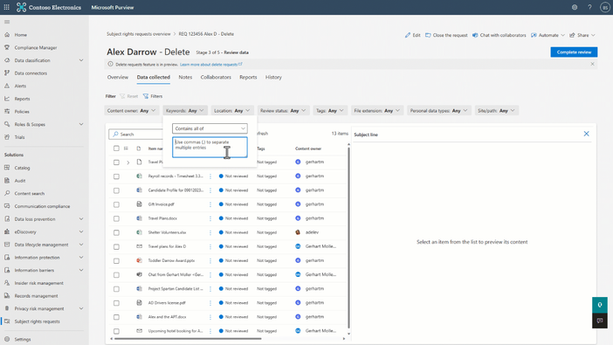This screenshot has width=613, height=345.
Task: Close the Subject line preview pane
Action: click(x=587, y=134)
